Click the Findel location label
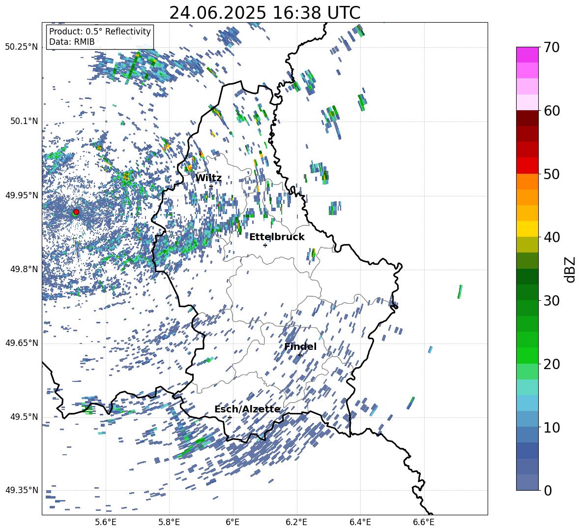This screenshot has width=582, height=532. click(300, 346)
